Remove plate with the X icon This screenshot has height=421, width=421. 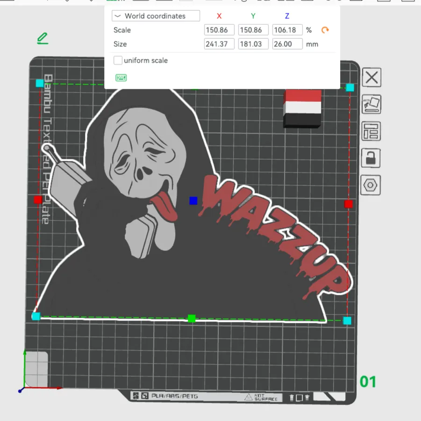[371, 78]
